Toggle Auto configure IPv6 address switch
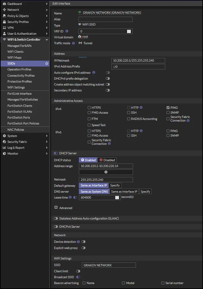This screenshot has height=289, width=203. click(x=108, y=73)
